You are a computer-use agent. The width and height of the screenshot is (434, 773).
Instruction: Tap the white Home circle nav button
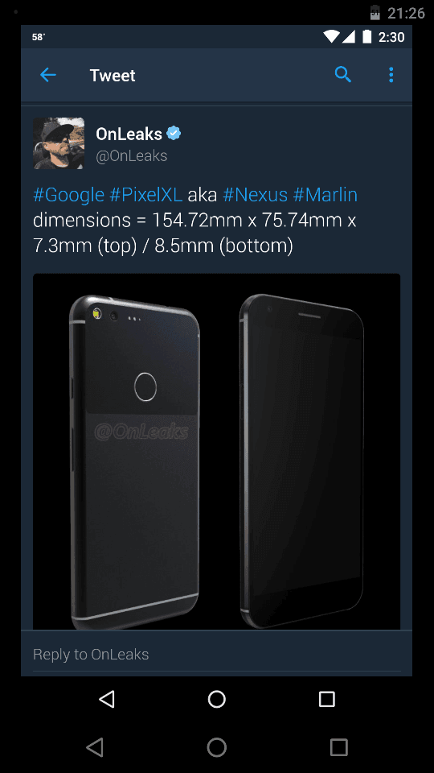[x=216, y=699]
